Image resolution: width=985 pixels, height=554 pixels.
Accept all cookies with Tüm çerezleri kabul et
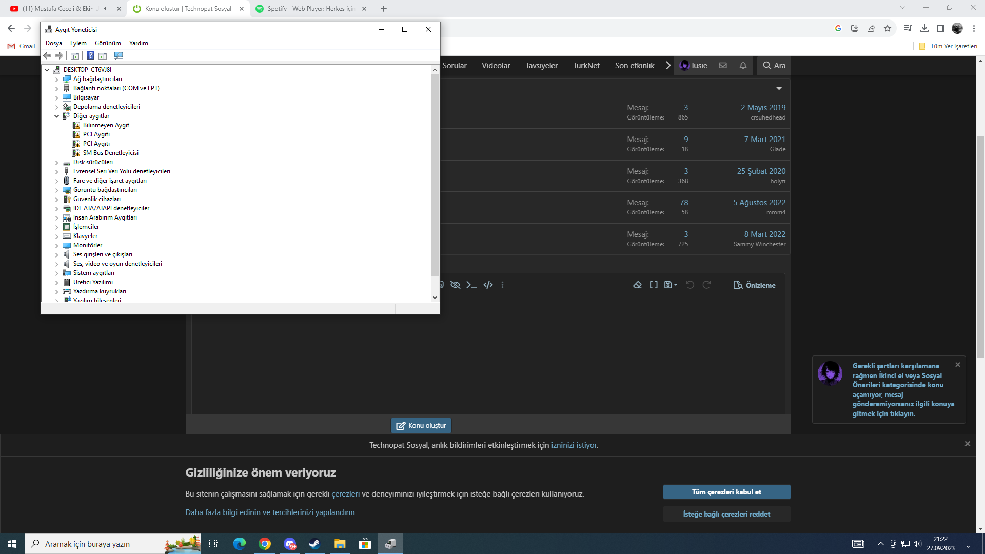[726, 492]
